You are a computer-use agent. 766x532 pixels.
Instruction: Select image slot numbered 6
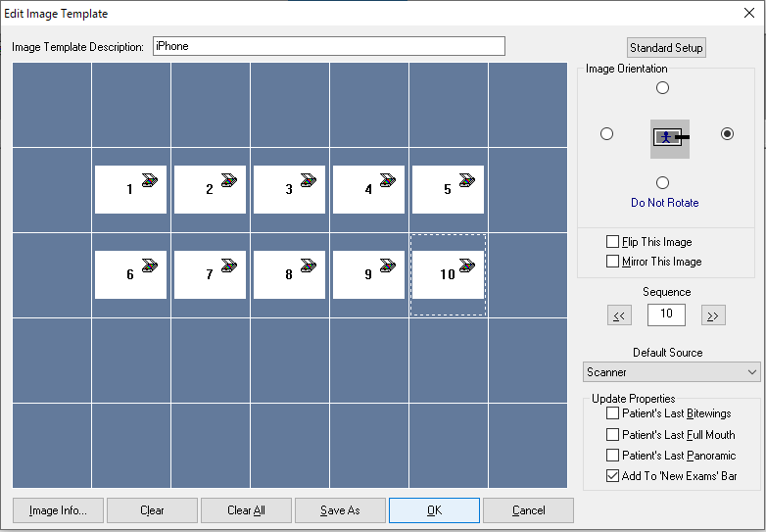point(130,274)
